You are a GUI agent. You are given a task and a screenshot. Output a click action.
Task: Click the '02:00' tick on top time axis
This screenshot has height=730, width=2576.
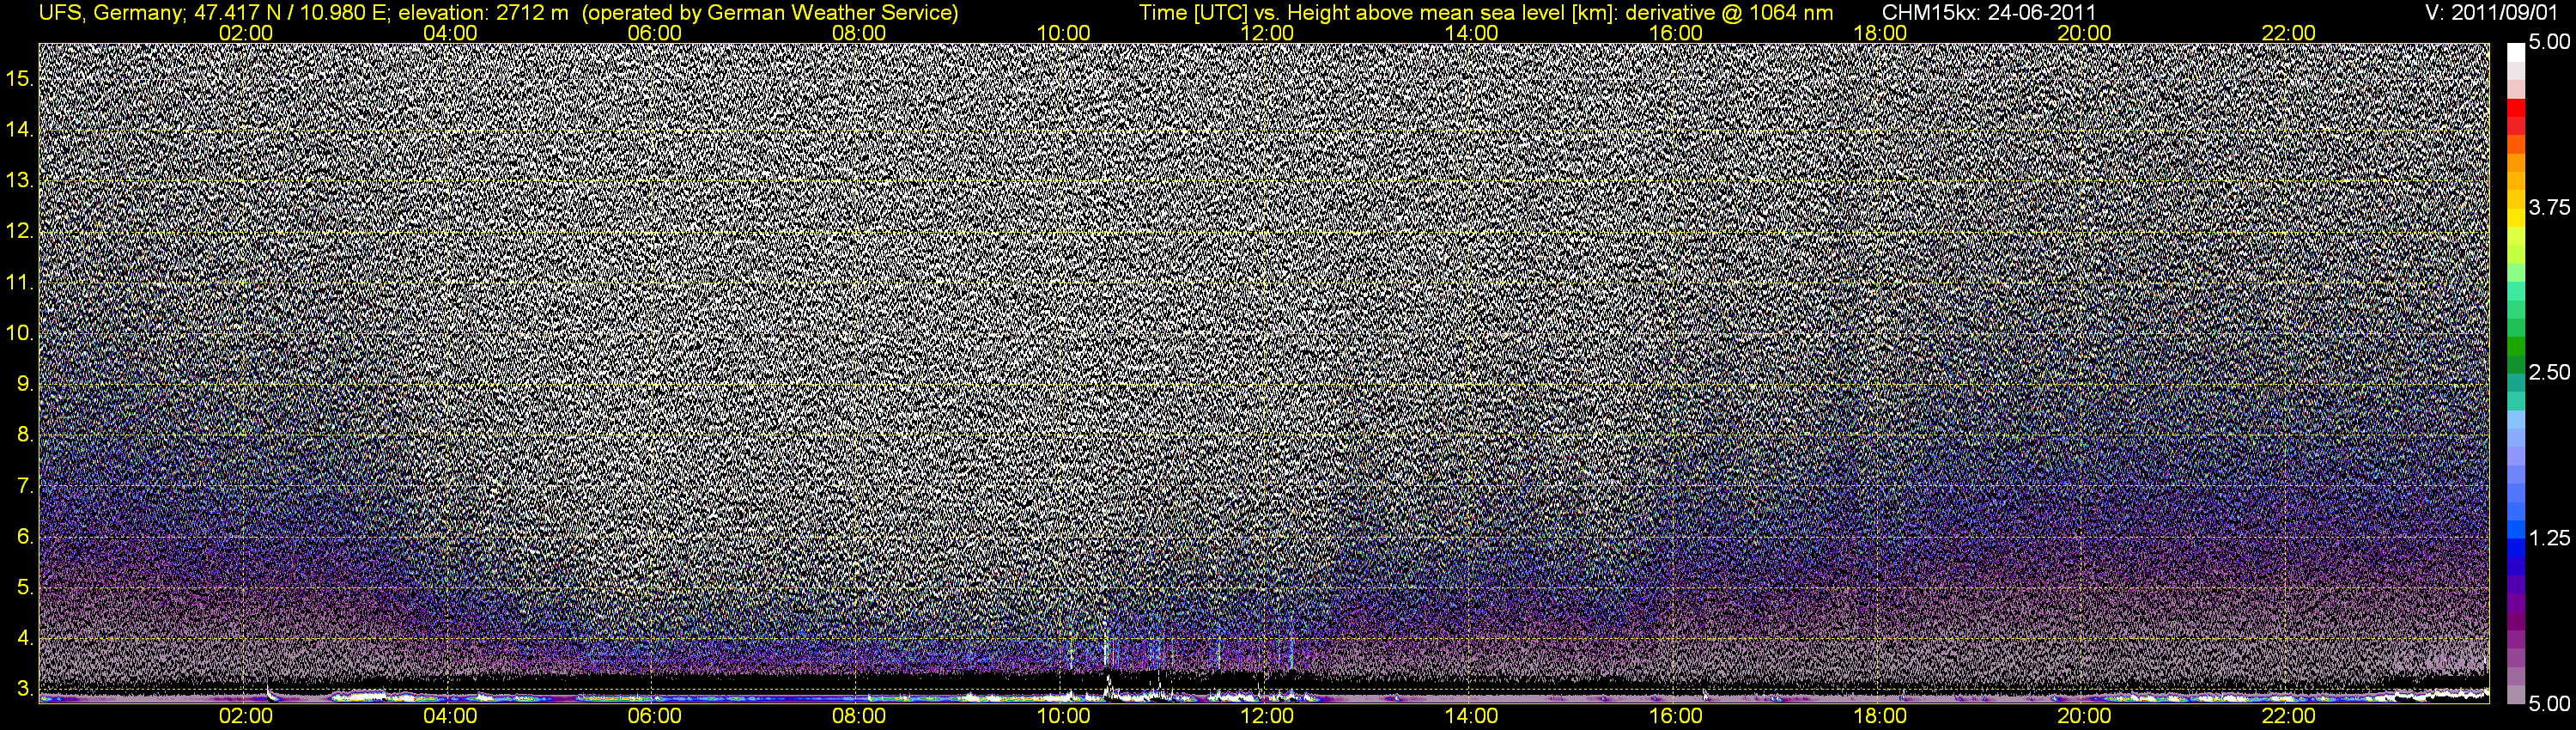click(246, 33)
